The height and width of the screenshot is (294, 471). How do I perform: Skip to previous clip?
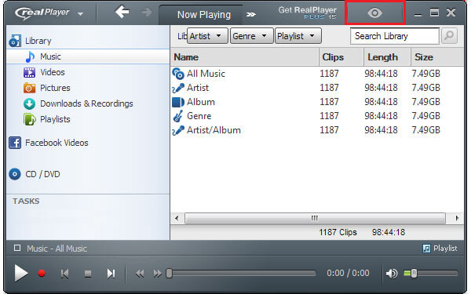click(64, 274)
